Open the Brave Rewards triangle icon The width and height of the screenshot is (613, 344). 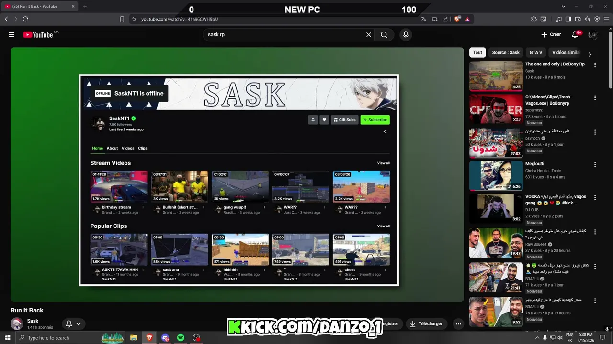(x=467, y=19)
